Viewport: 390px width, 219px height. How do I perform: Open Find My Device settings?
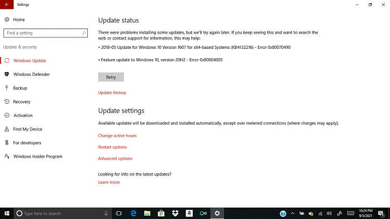point(28,129)
